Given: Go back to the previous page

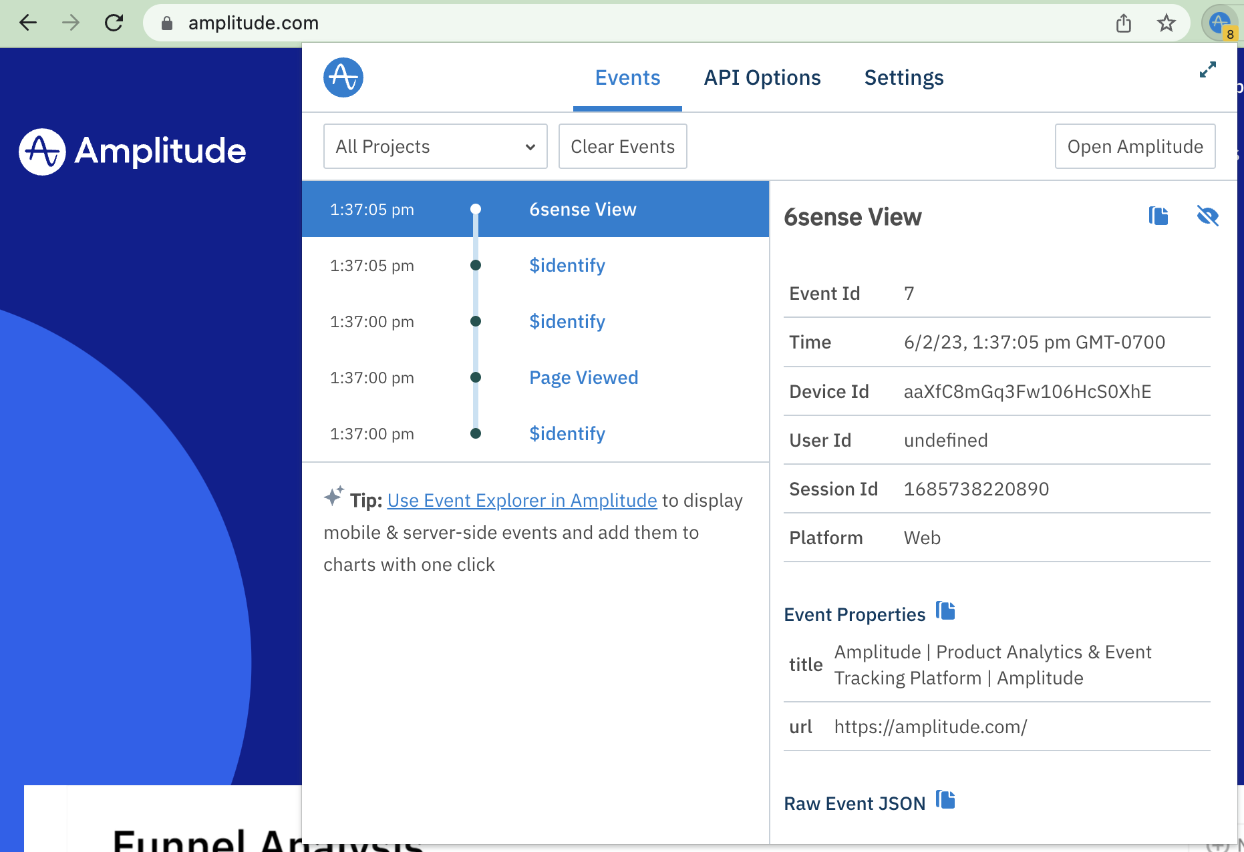Looking at the screenshot, I should [28, 23].
